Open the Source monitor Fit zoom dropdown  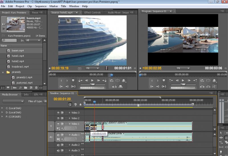coord(93,68)
